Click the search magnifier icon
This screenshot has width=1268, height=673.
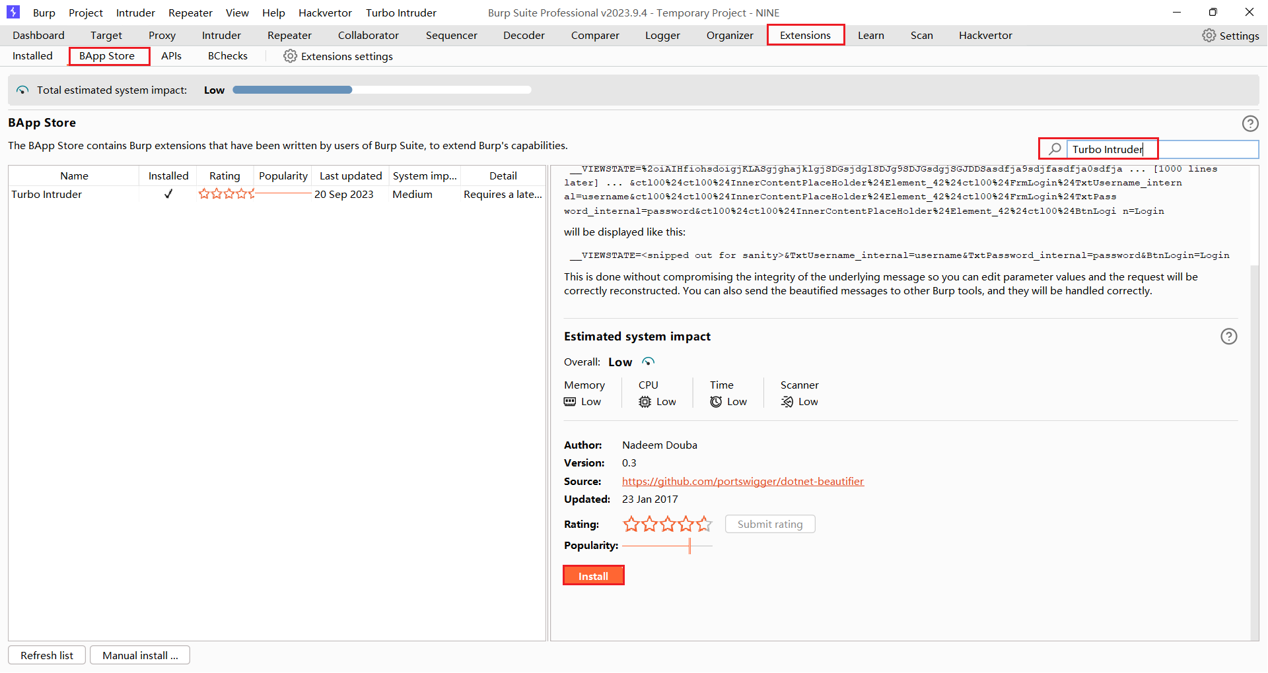click(1055, 149)
